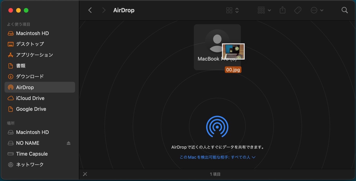The image size is (356, 181).
Task: Open デスクトップ in the sidebar
Action: (x=40, y=44)
